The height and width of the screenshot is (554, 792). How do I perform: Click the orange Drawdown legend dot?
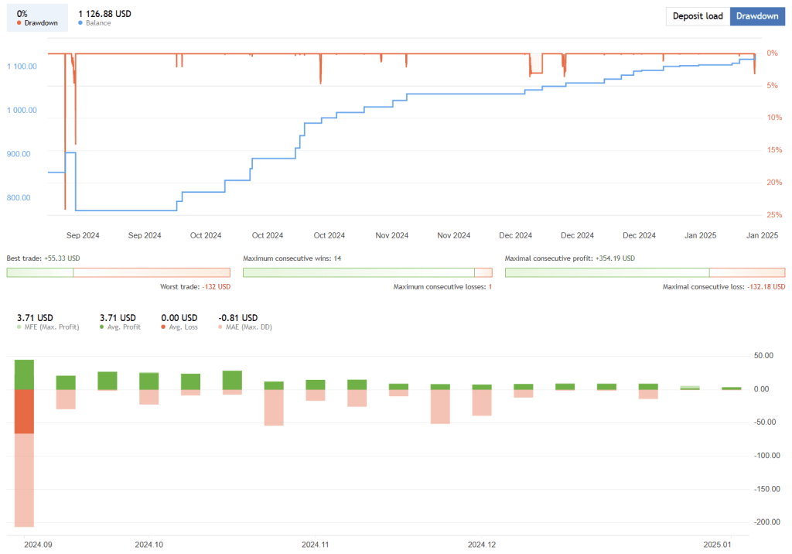(x=18, y=23)
